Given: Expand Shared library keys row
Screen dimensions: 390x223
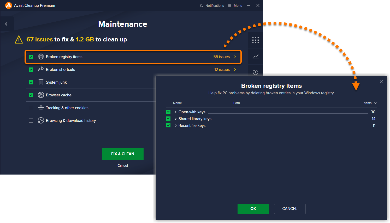Looking at the screenshot, I should (176, 119).
